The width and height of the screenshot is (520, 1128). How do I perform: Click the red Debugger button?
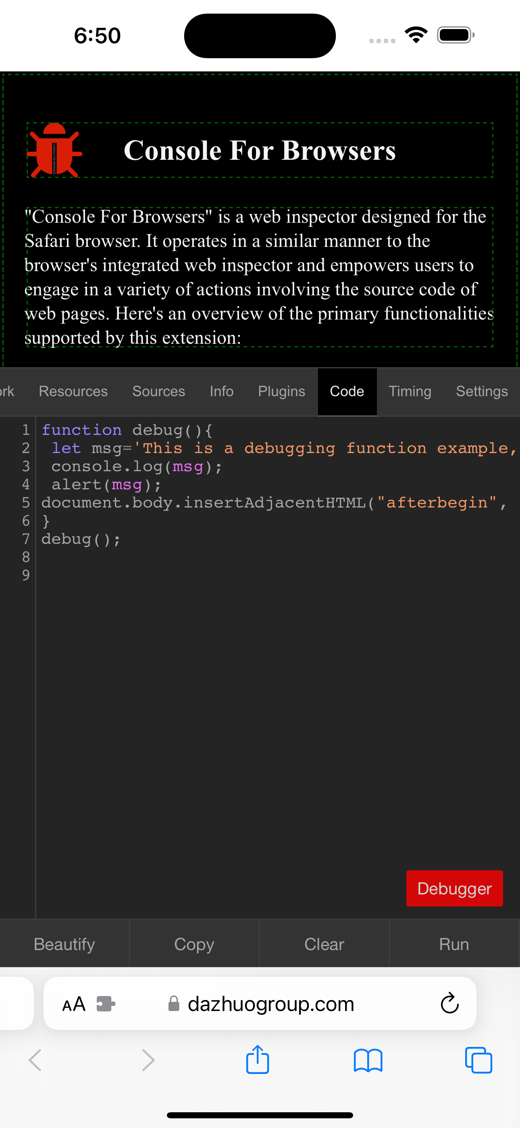pyautogui.click(x=454, y=888)
